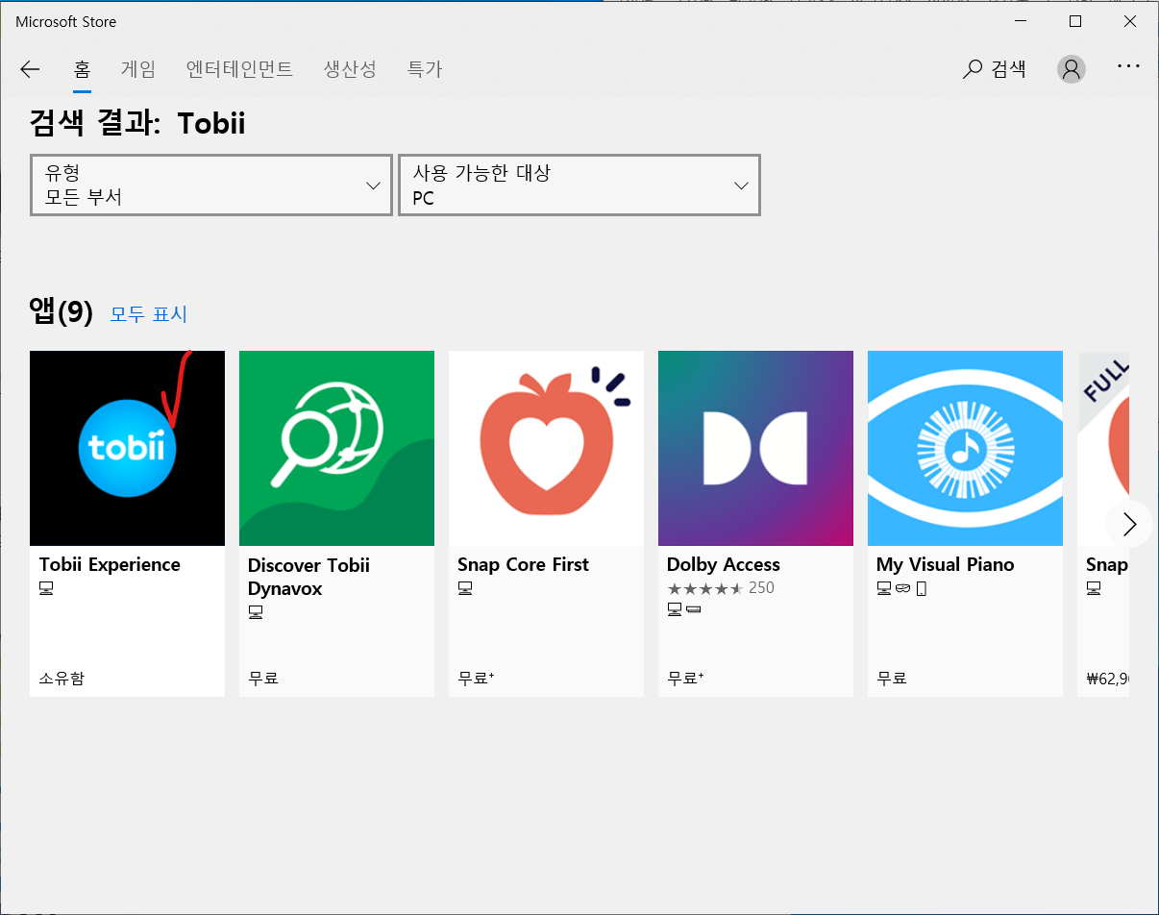Open the three-dot more options menu

[1128, 67]
